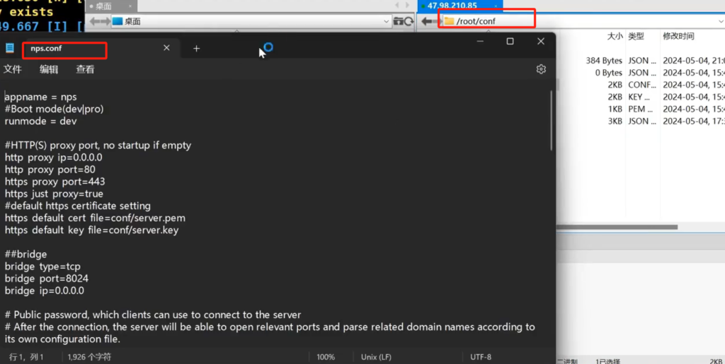Click the 行 1, 列 1 cursor position
This screenshot has height=364, width=725.
pos(26,357)
